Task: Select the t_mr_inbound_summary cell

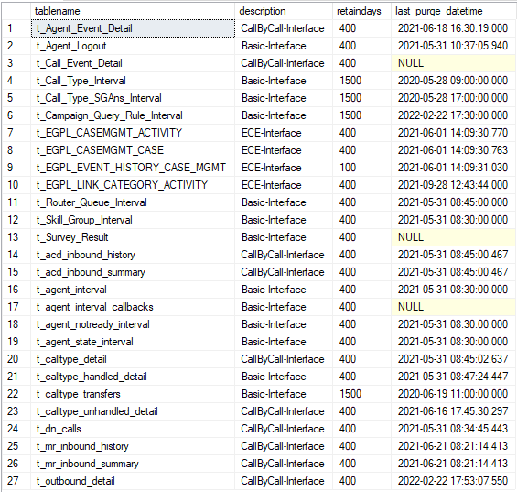Action: tap(133, 464)
